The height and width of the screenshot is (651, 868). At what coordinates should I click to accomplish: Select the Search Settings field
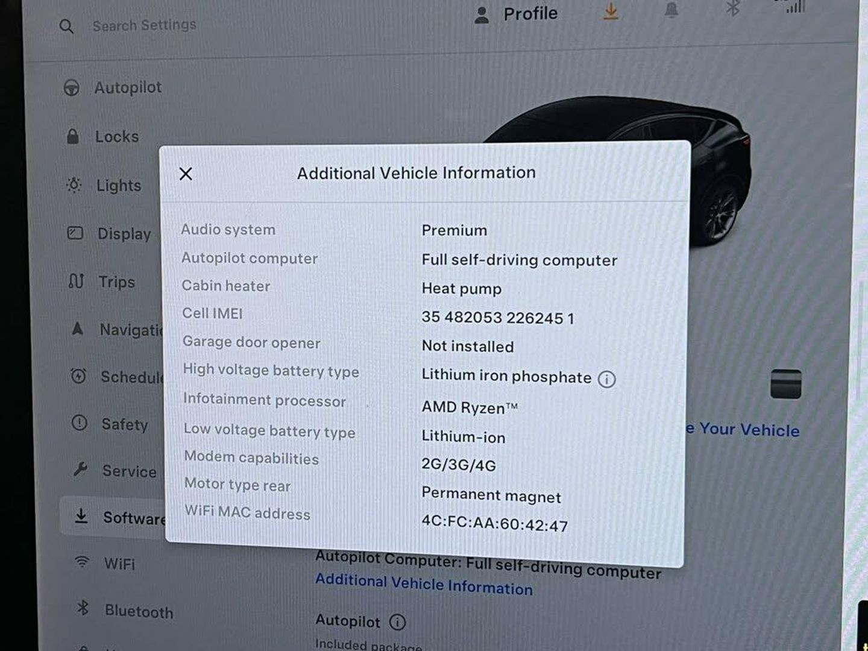[x=144, y=25]
